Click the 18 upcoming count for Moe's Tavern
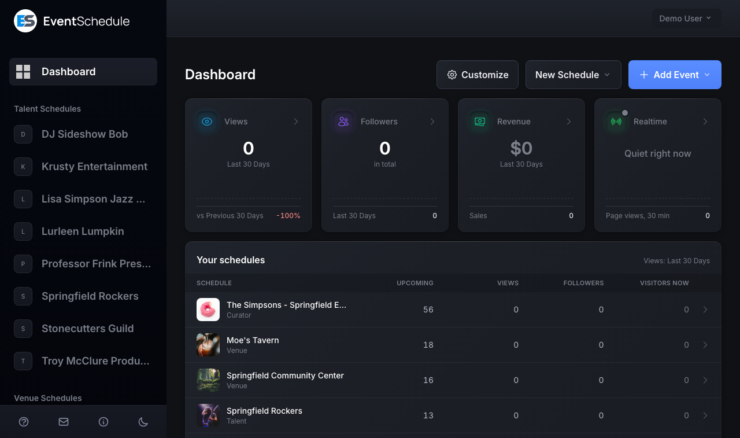Screen dimensions: 740x438 click(x=428, y=345)
